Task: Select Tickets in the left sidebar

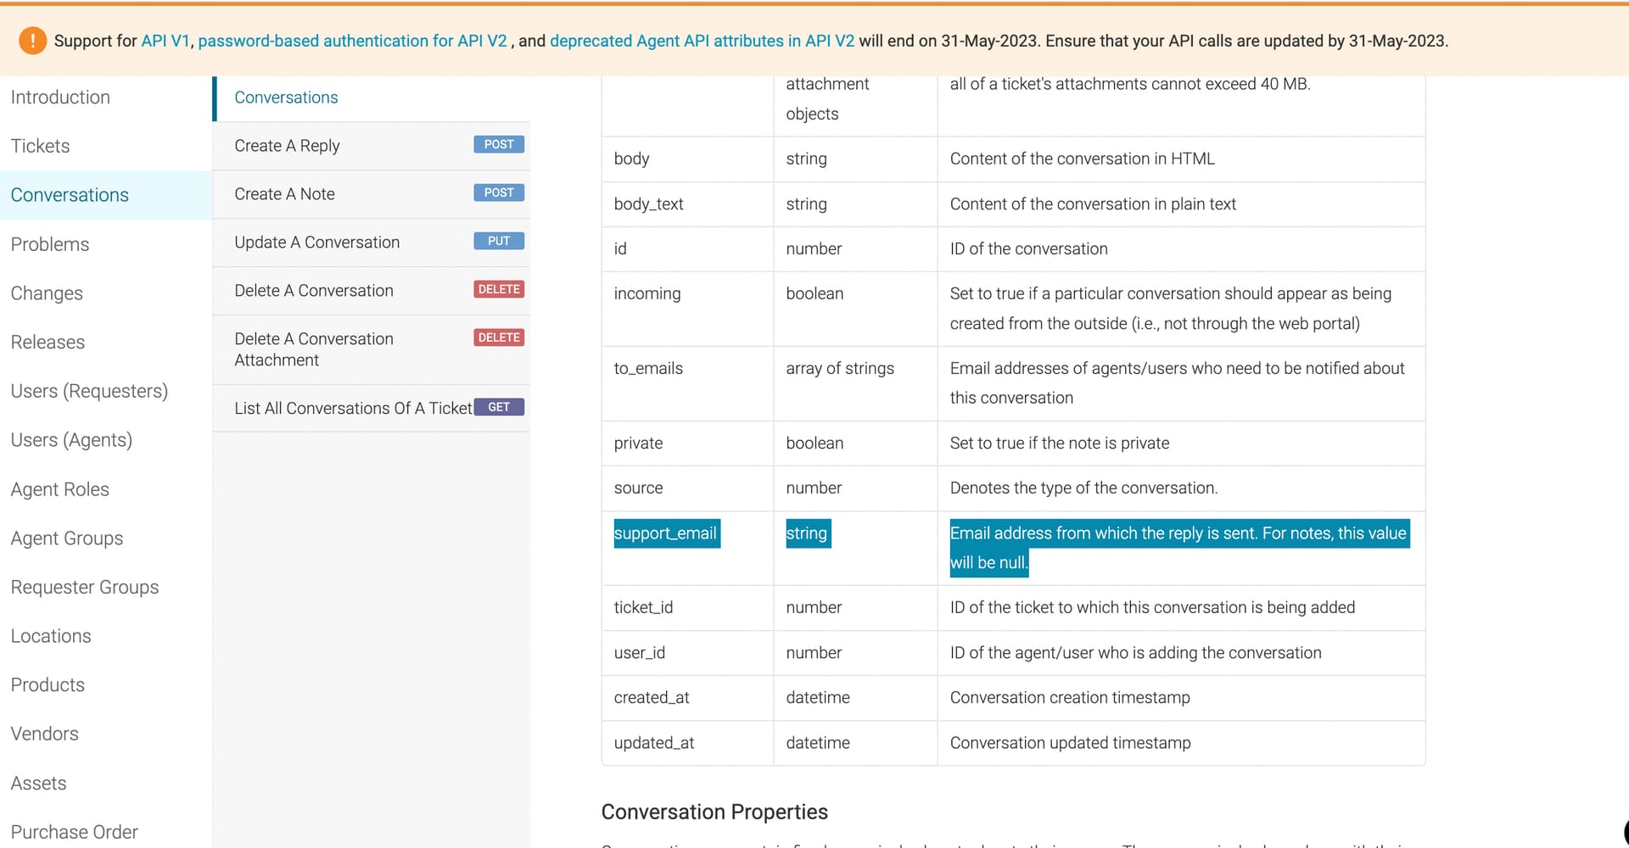Action: (x=40, y=146)
